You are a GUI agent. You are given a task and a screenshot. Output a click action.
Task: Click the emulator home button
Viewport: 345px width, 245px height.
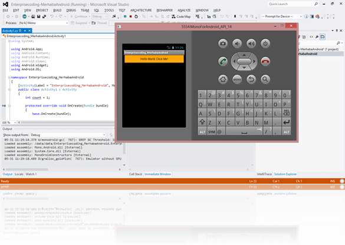coord(223,80)
